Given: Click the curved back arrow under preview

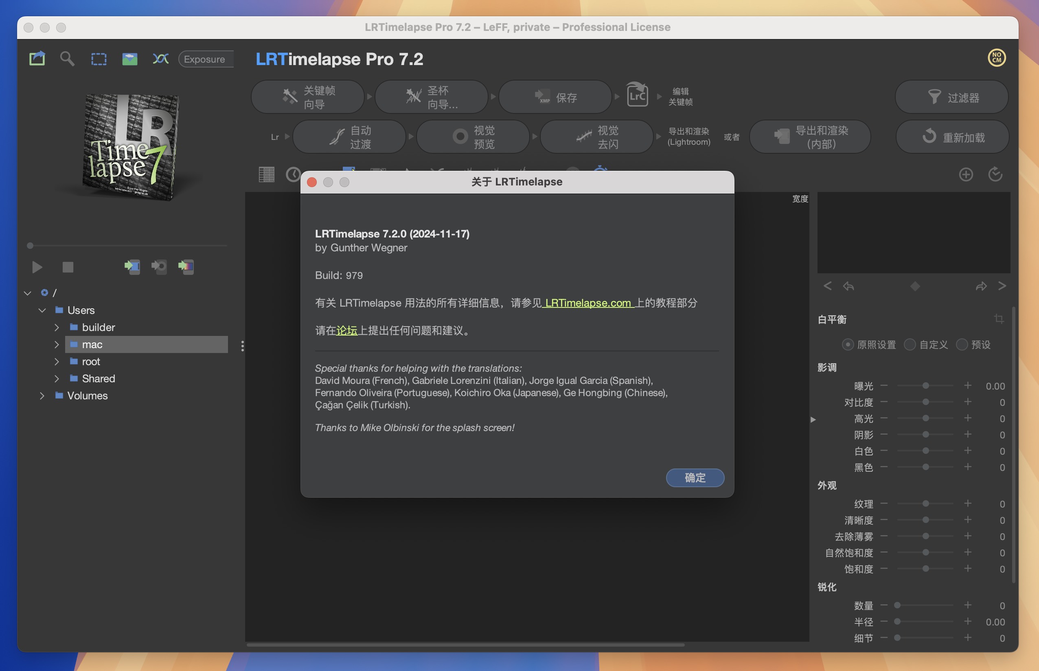Looking at the screenshot, I should (x=848, y=286).
